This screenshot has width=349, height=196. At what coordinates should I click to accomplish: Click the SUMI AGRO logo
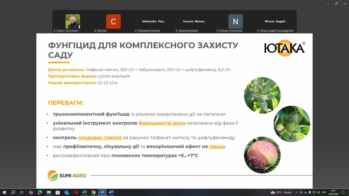point(67,175)
